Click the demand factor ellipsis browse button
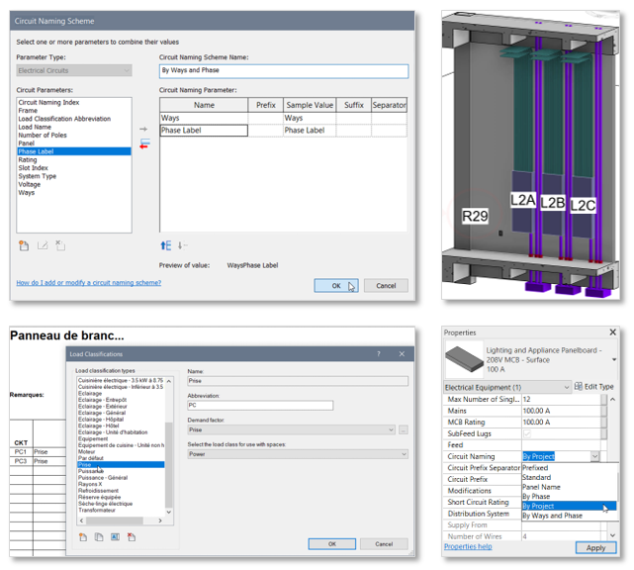 coord(404,429)
